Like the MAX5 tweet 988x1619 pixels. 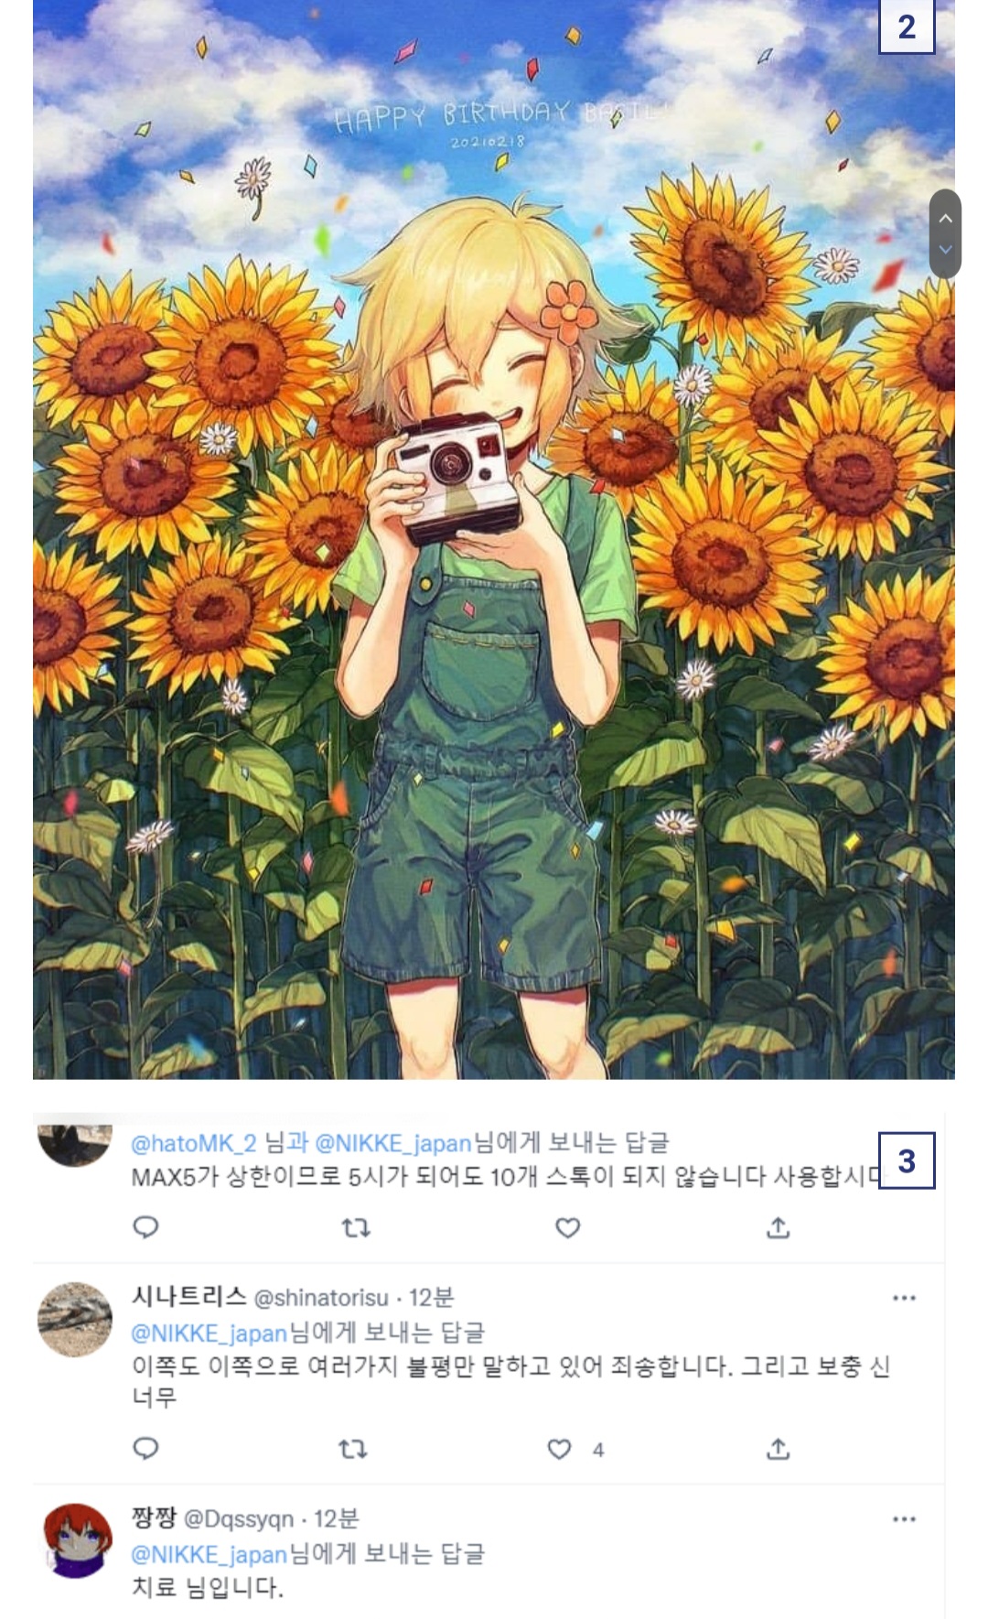(x=567, y=1228)
